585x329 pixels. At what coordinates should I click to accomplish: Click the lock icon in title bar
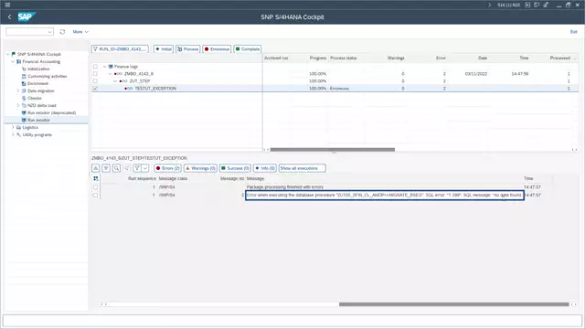click(x=546, y=5)
